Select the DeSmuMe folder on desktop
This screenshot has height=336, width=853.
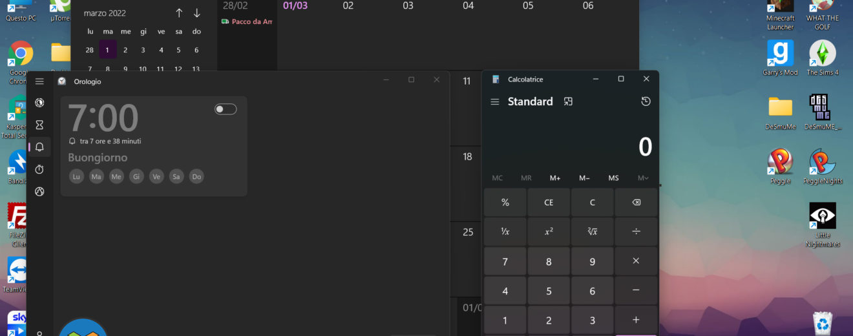pos(780,113)
